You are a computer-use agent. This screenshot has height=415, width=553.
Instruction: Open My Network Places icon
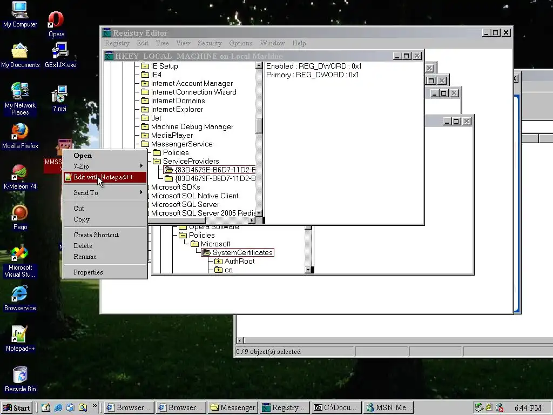coord(20,99)
